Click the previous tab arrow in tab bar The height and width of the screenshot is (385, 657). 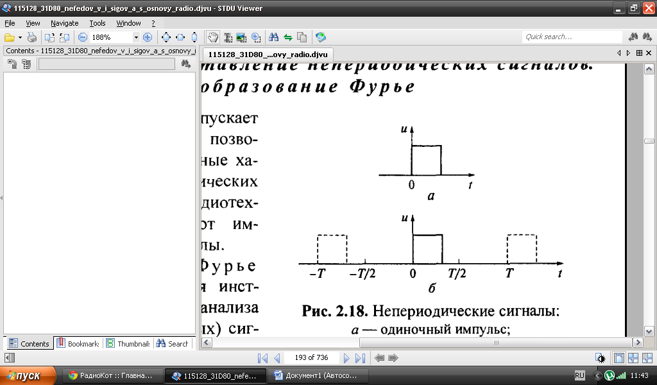[619, 53]
